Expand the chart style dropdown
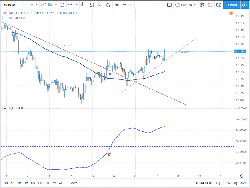The width and height of the screenshot is (250, 188). pos(56,5)
